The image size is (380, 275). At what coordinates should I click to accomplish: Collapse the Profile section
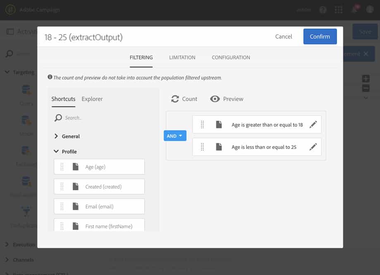click(x=65, y=152)
